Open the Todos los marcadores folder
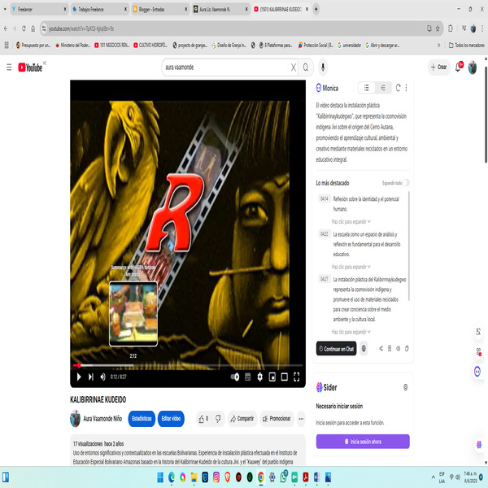Viewport: 488px width, 488px height. tap(467, 46)
